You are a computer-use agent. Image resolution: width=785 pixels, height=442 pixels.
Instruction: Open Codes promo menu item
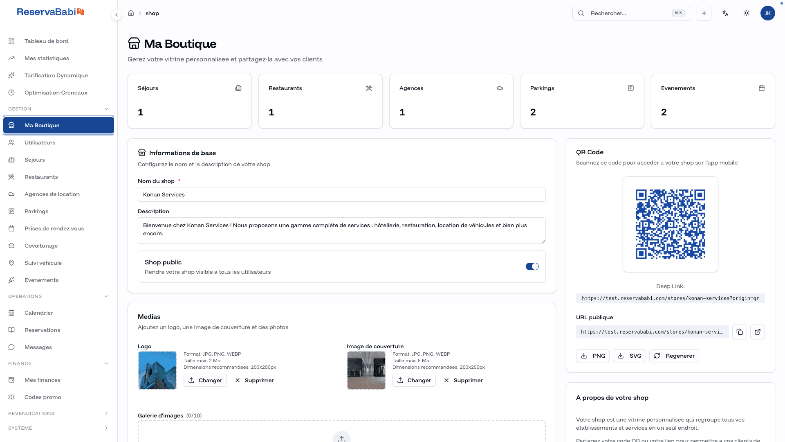point(43,397)
